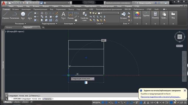This screenshot has height=105, width=188.
Task: Click the оТменить option in command line
Action: click(48, 99)
